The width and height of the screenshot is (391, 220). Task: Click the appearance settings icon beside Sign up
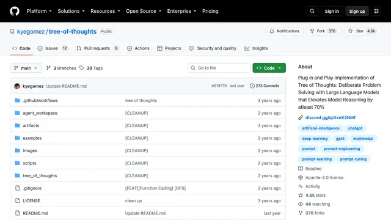376,11
